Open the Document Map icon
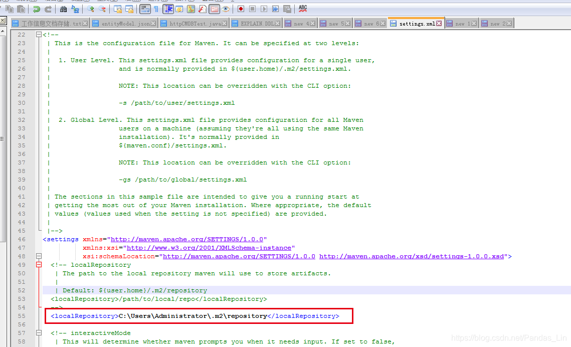 tap(191, 9)
